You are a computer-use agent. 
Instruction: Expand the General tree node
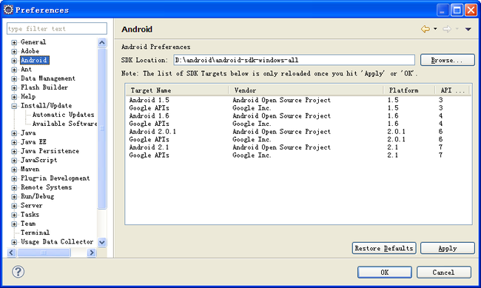[x=14, y=42]
